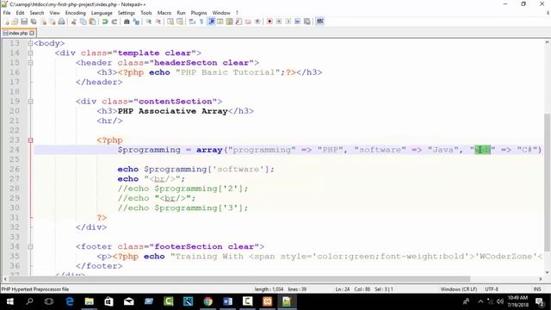Toggle Synchronize Vertical Scrolling icon
Image resolution: width=551 pixels, height=310 pixels.
tap(170, 22)
